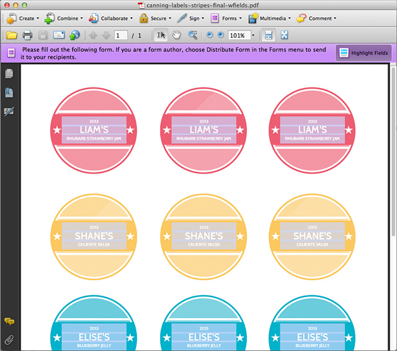The width and height of the screenshot is (397, 351).
Task: Open the Bookmarks panel
Action: click(x=9, y=92)
